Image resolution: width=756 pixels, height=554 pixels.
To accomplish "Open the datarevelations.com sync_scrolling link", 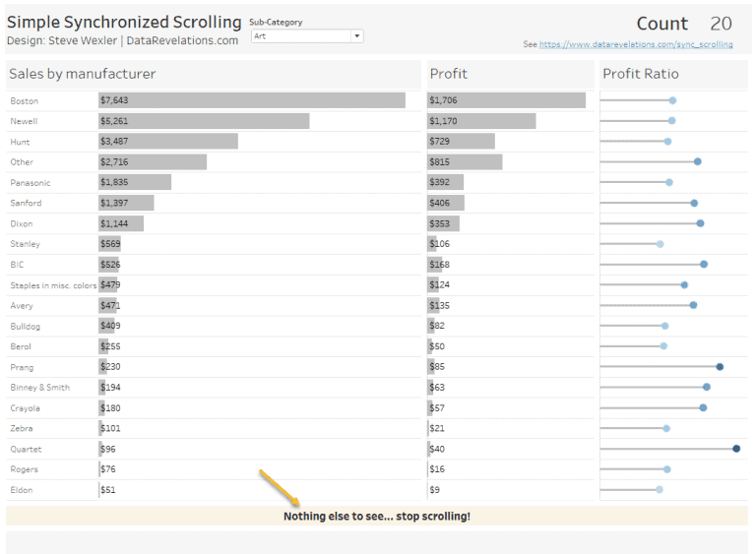I will pyautogui.click(x=636, y=44).
